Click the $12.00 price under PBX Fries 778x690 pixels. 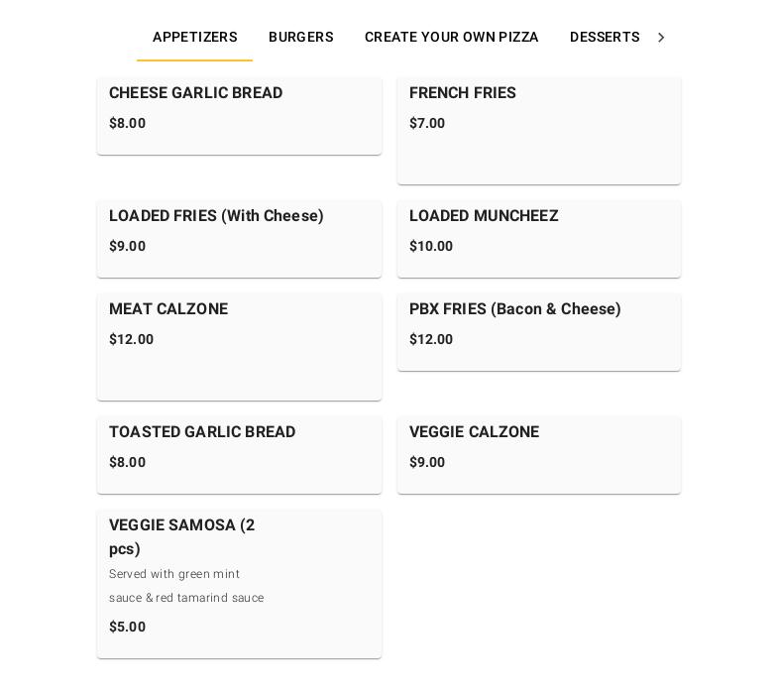pyautogui.click(x=431, y=340)
